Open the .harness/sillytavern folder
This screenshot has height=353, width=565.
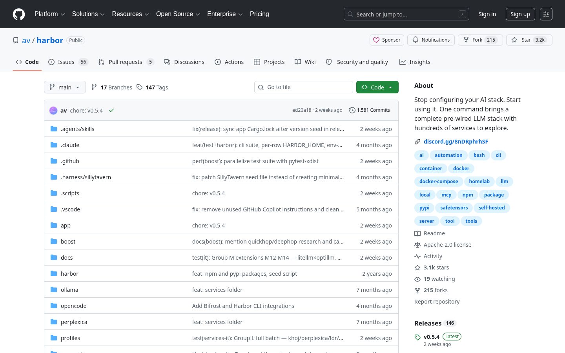[x=86, y=177]
